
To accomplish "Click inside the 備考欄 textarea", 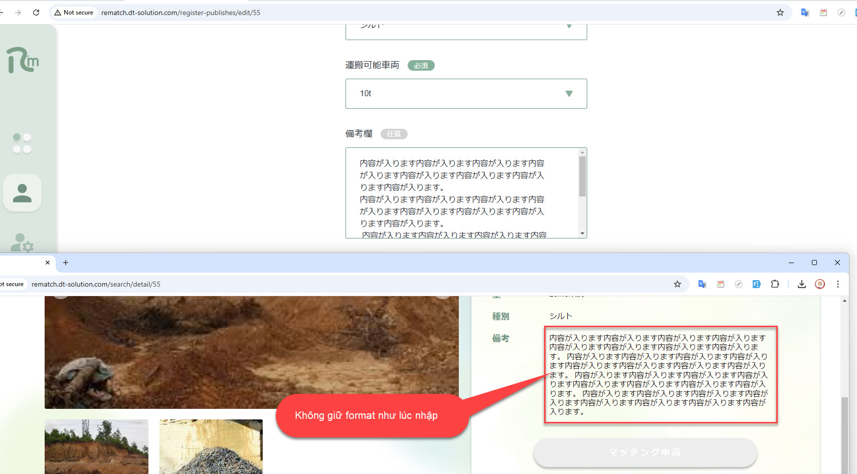I will pos(461,193).
